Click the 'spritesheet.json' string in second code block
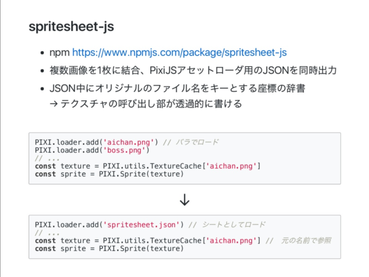The image size is (369, 277). pyautogui.click(x=141, y=224)
